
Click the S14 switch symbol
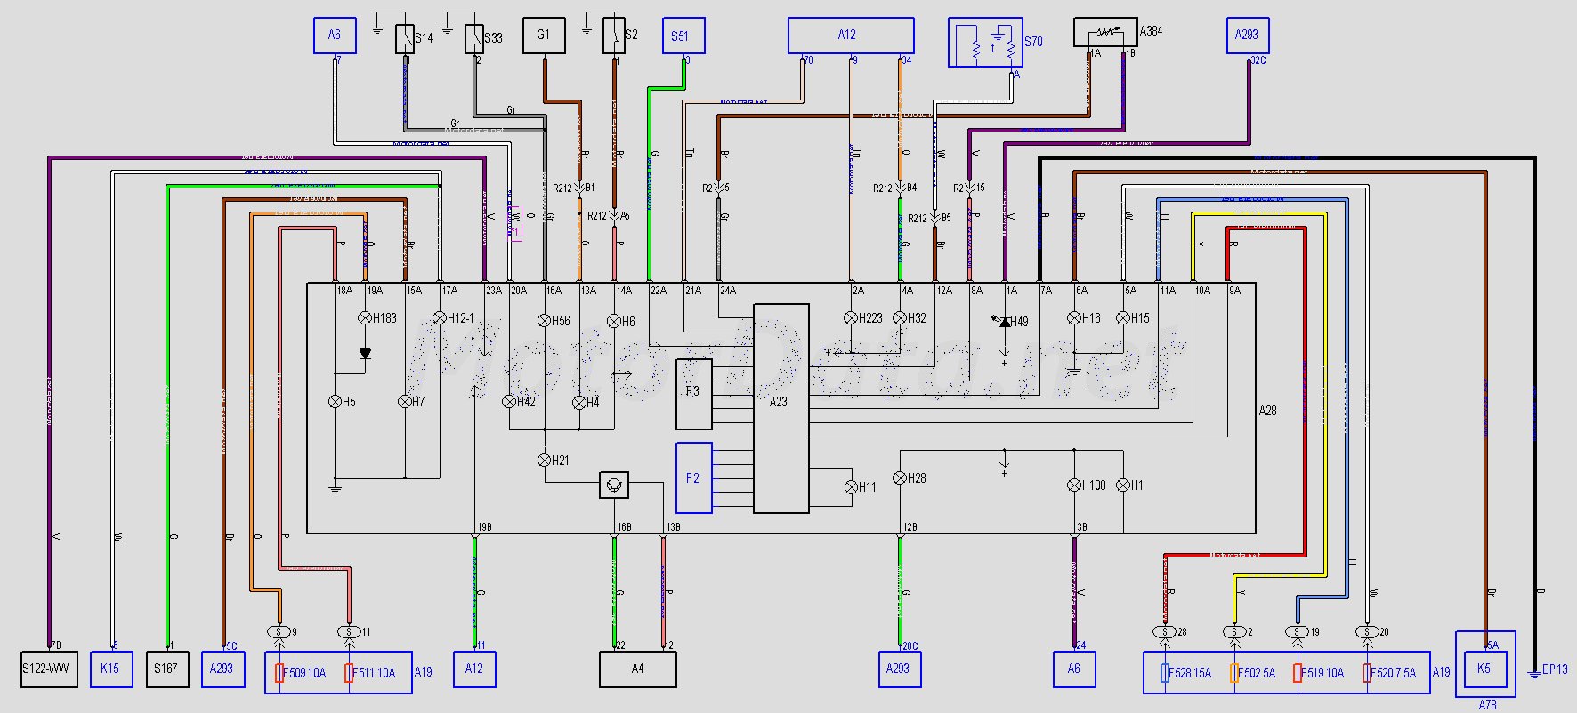pos(405,38)
